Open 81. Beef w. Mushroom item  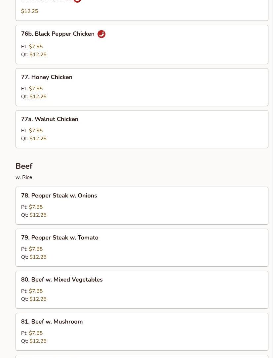(52, 322)
